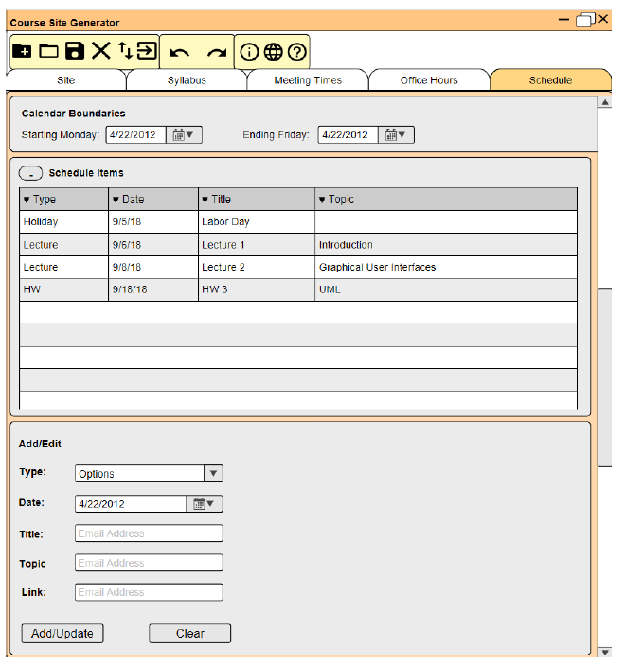Screen dimensions: 625x664
Task: Open the Meeting Times tab
Action: point(308,80)
